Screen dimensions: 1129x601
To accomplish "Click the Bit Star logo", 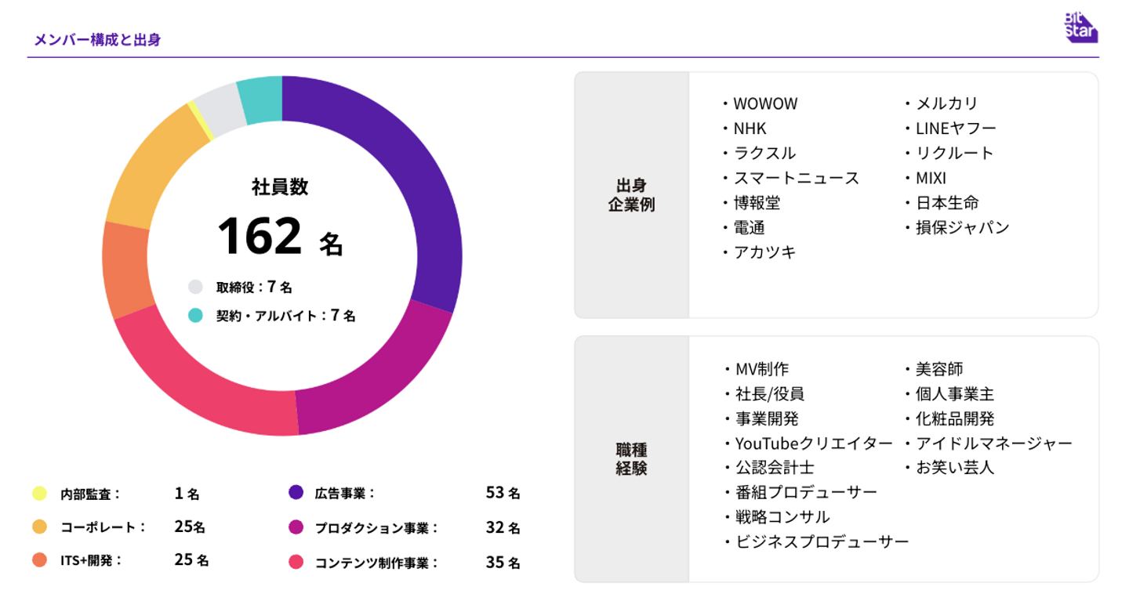I will (x=1080, y=27).
